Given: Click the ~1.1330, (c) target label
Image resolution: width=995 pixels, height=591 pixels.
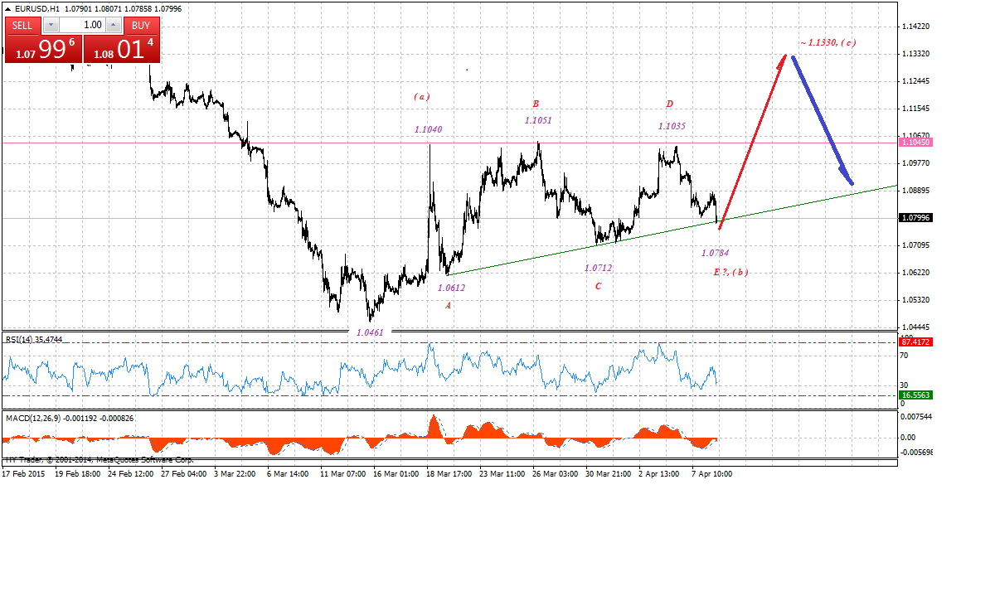Looking at the screenshot, I should (x=828, y=42).
